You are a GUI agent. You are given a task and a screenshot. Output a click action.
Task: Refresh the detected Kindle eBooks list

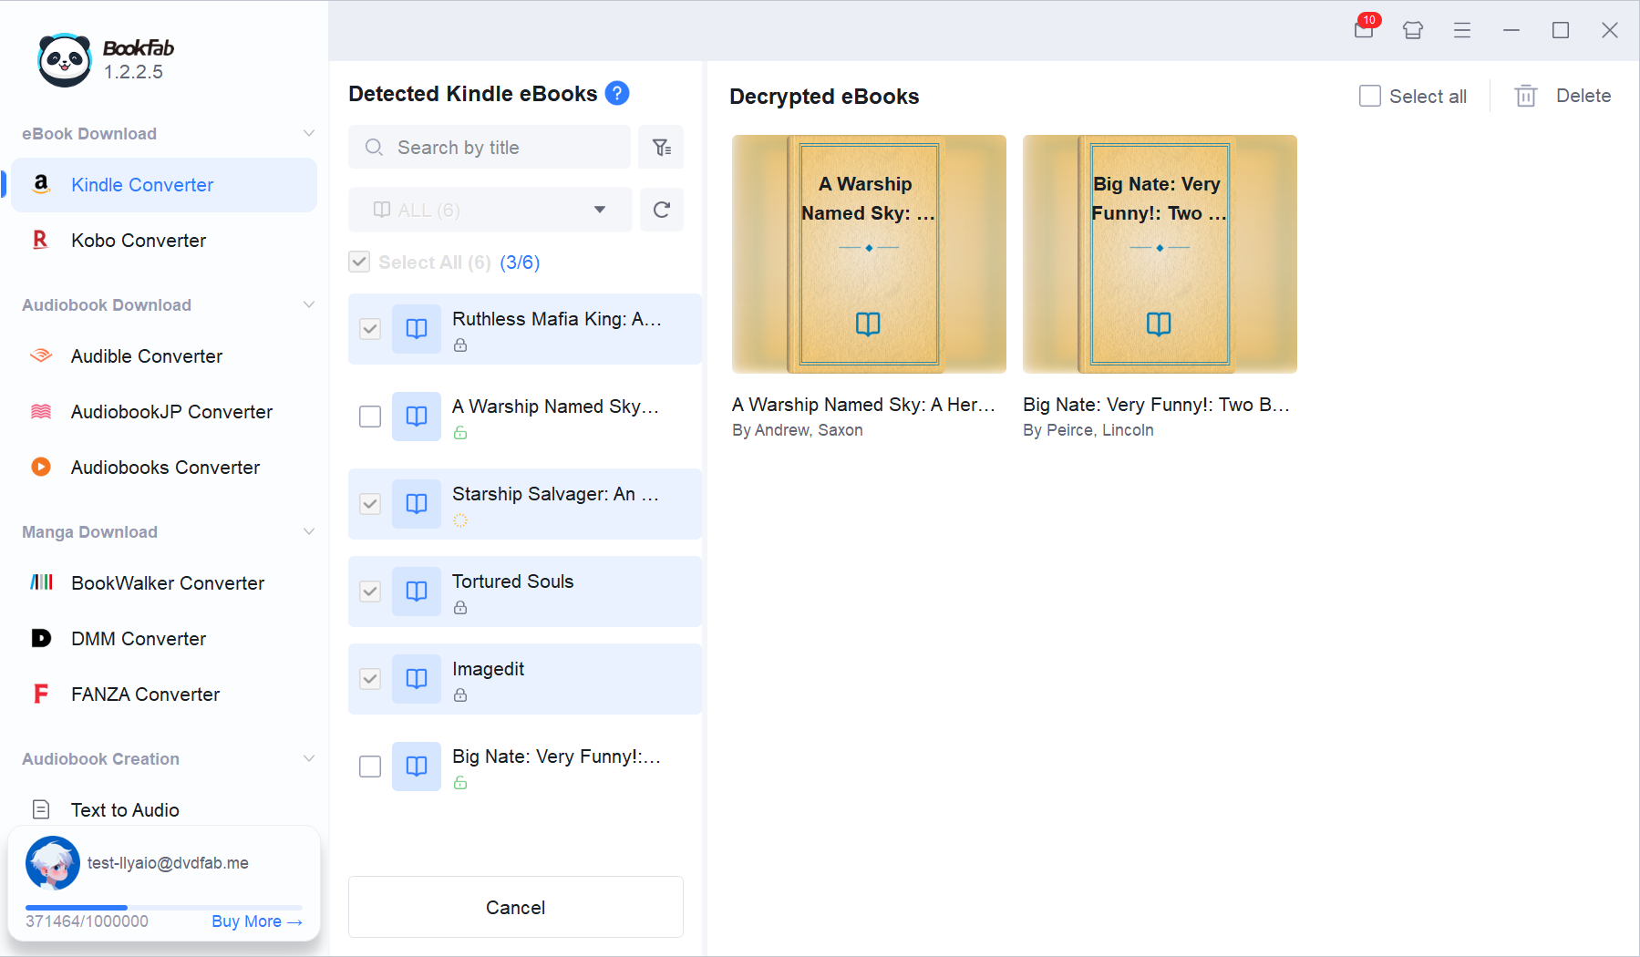(x=662, y=209)
